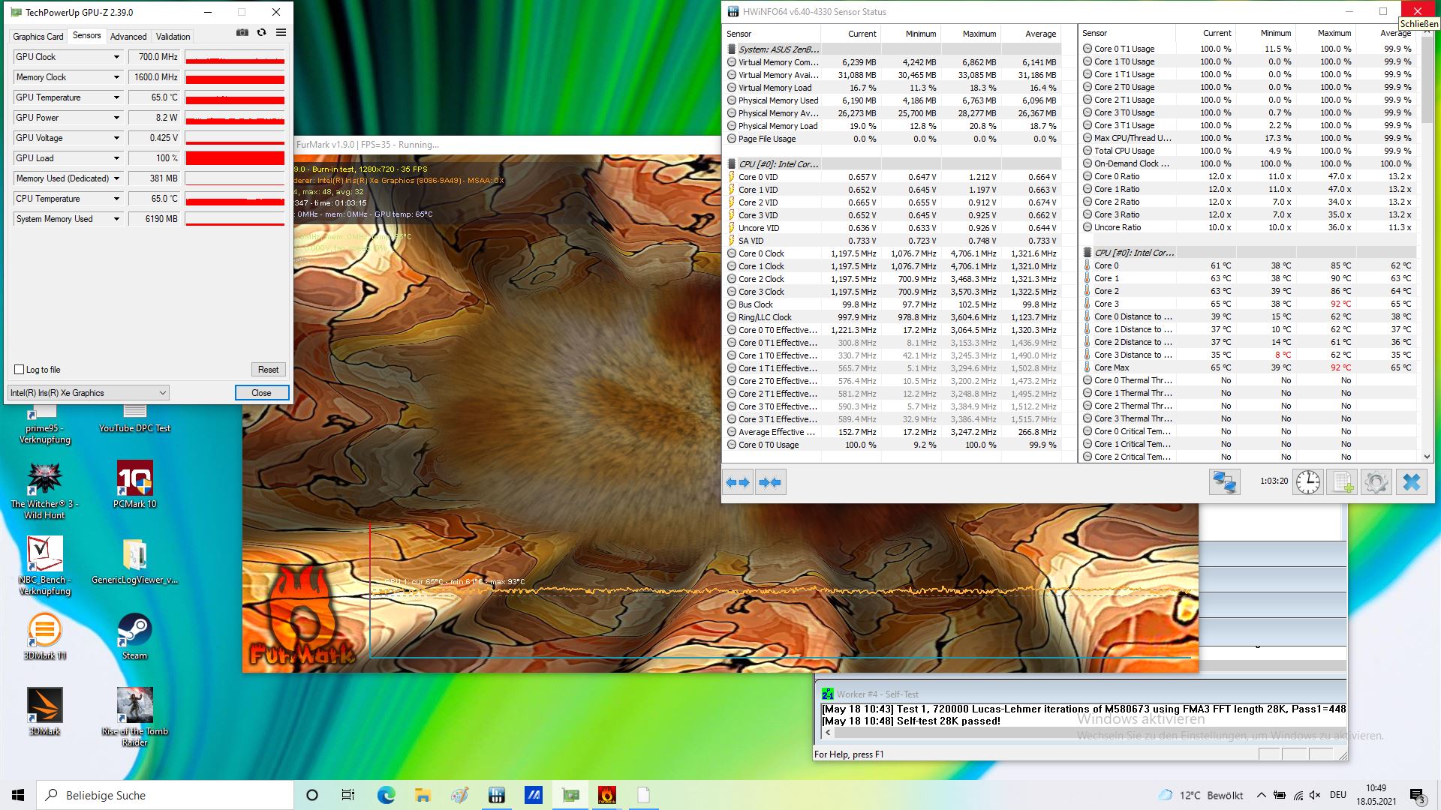Click the Reset button in GPU-Z
Screen dimensions: 1441x810
point(268,370)
